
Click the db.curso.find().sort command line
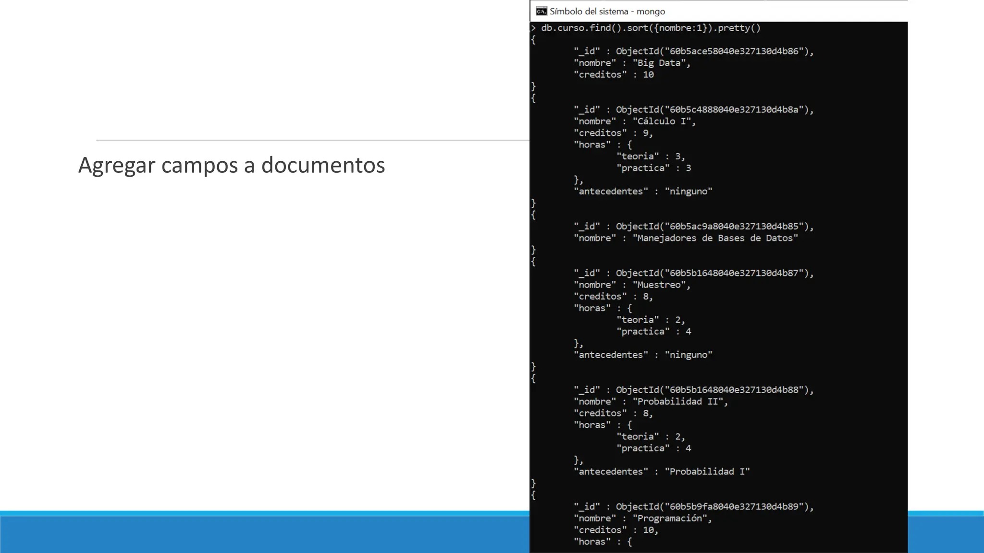click(651, 28)
